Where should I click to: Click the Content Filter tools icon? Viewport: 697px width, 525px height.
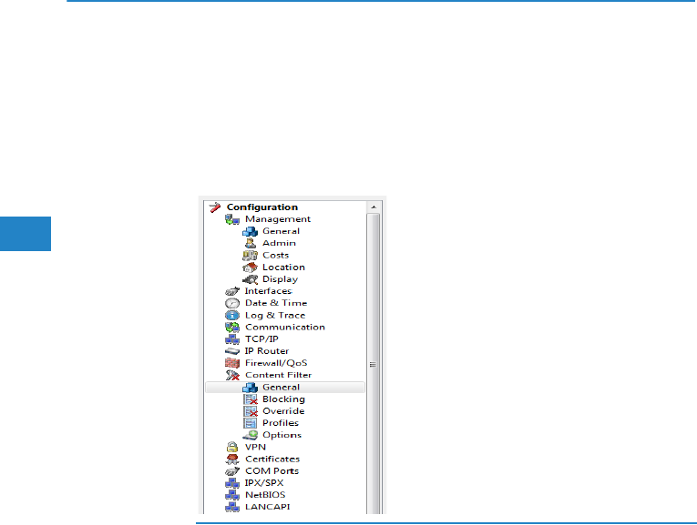coord(231,375)
